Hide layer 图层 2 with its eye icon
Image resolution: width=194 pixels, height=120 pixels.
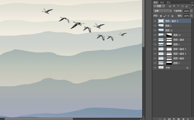(x=155, y=26)
